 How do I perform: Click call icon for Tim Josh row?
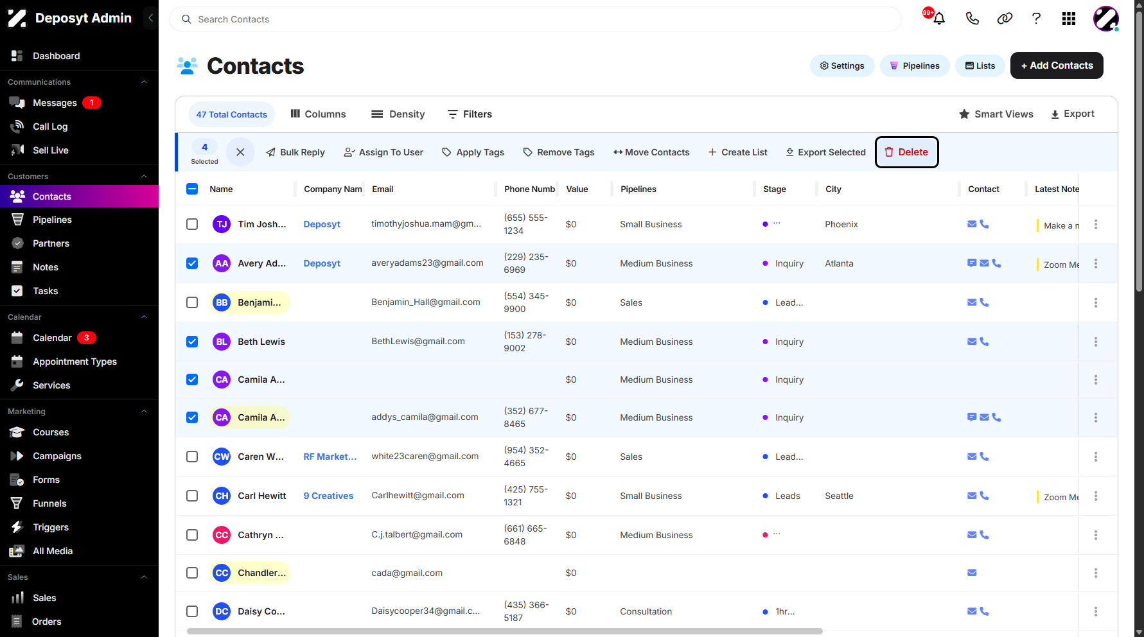point(984,224)
